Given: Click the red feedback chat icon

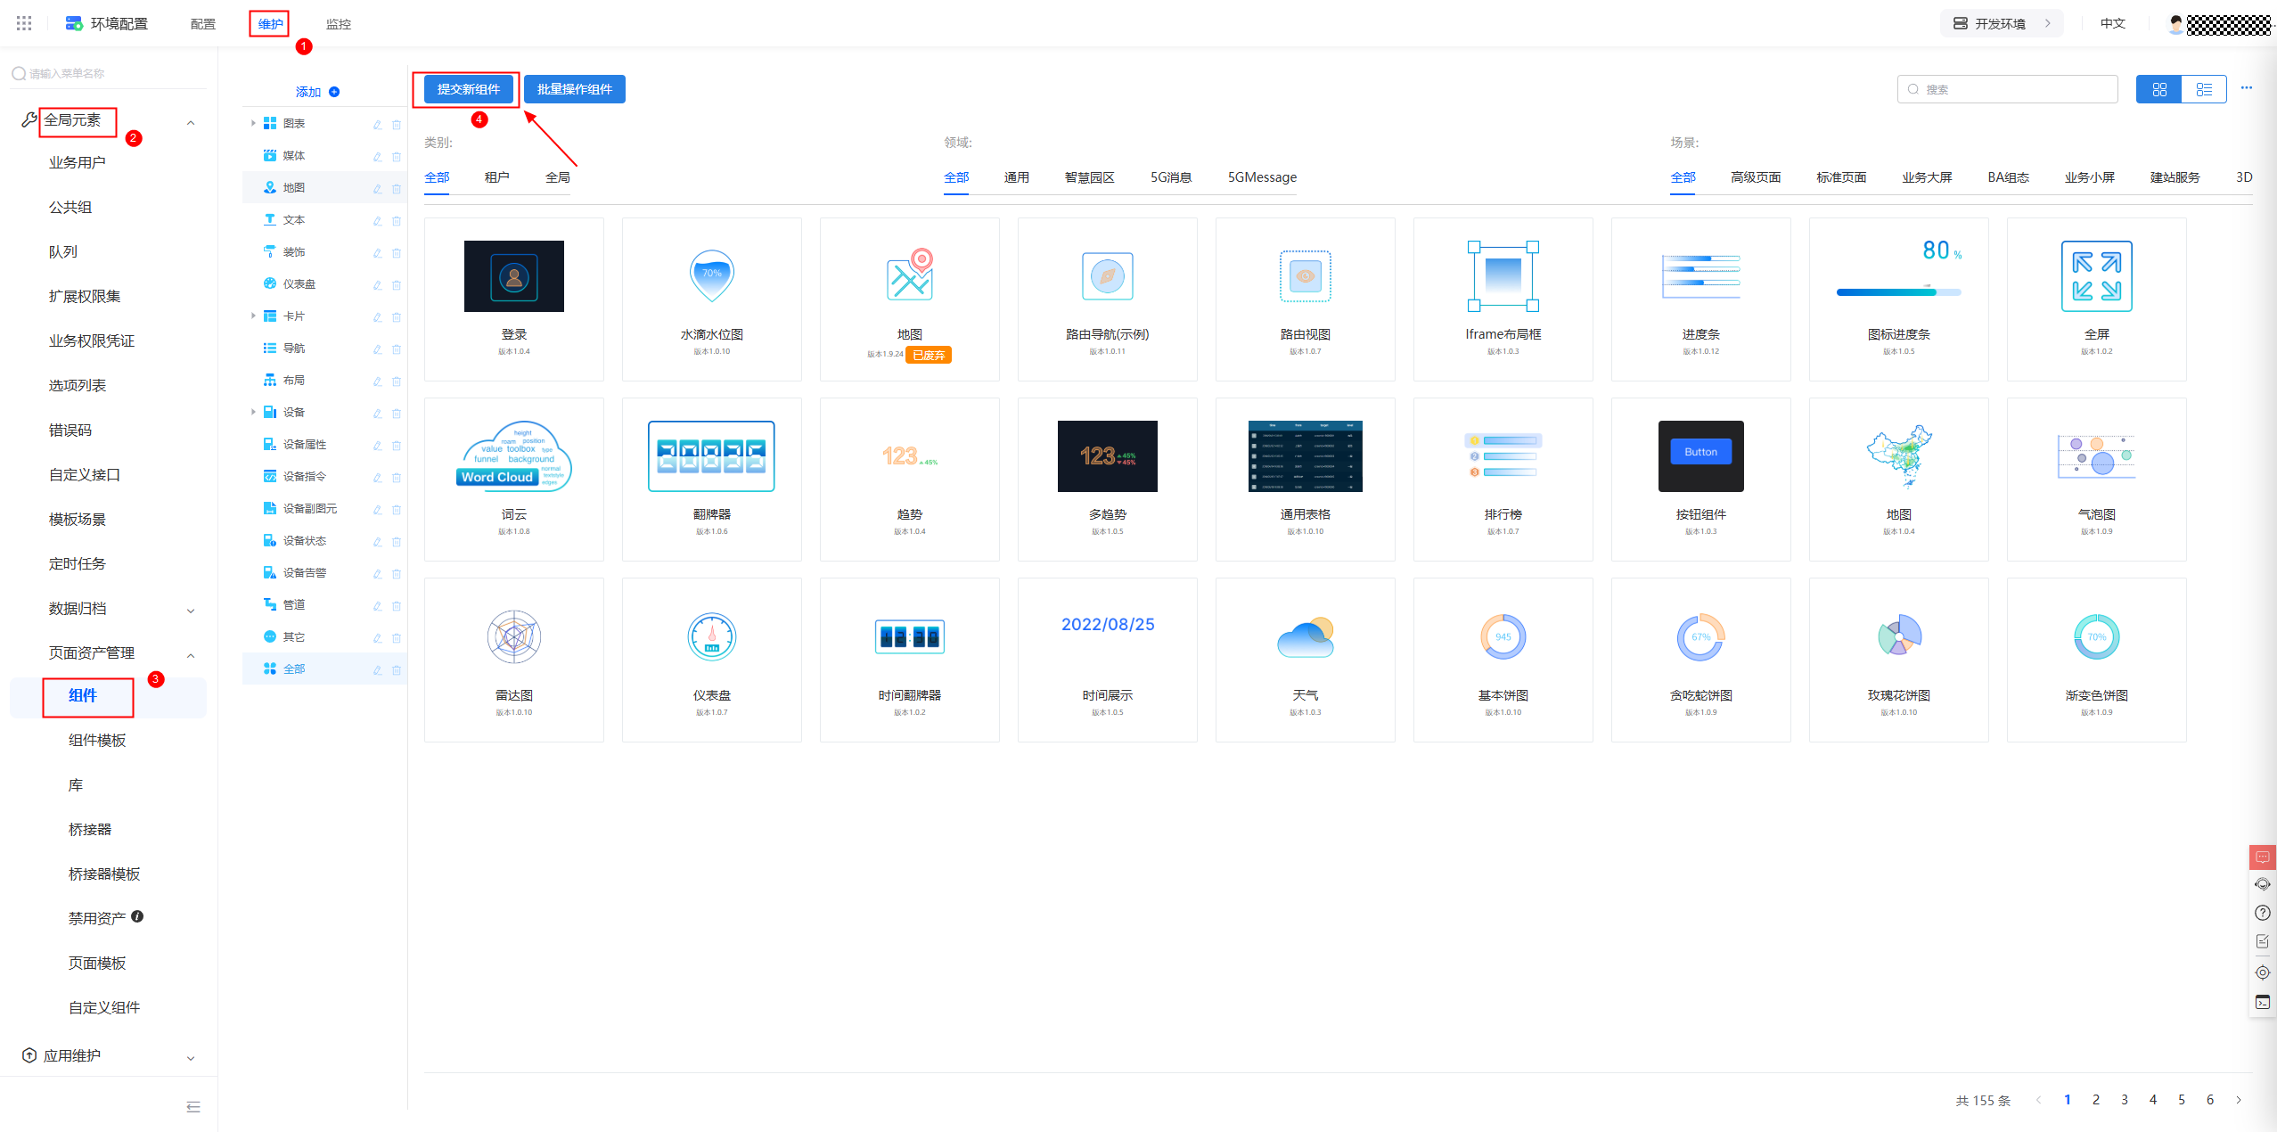Looking at the screenshot, I should click(x=2262, y=857).
